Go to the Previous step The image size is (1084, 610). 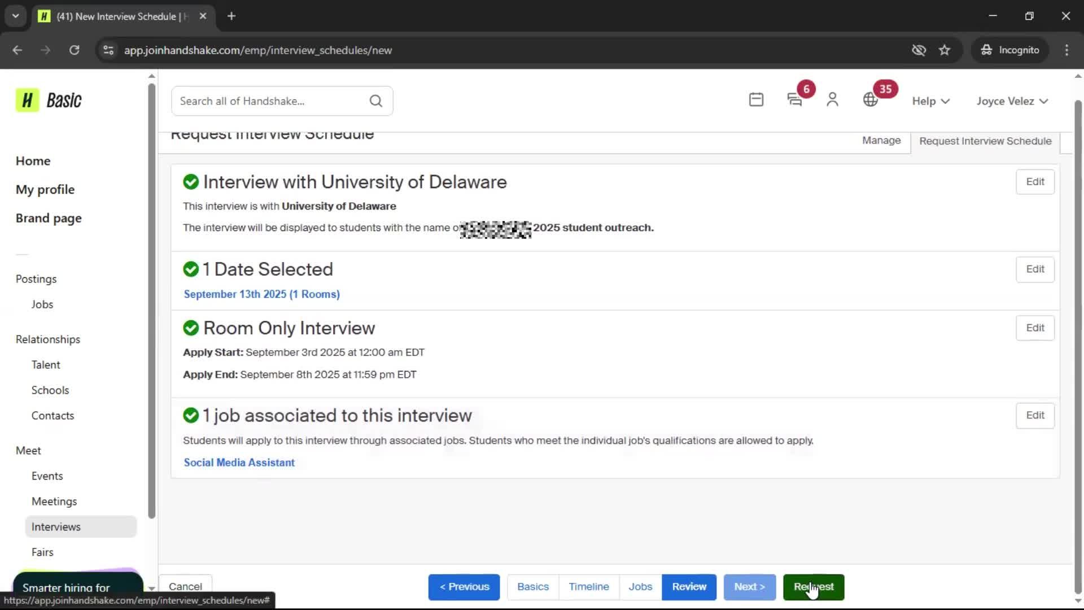pos(464,587)
